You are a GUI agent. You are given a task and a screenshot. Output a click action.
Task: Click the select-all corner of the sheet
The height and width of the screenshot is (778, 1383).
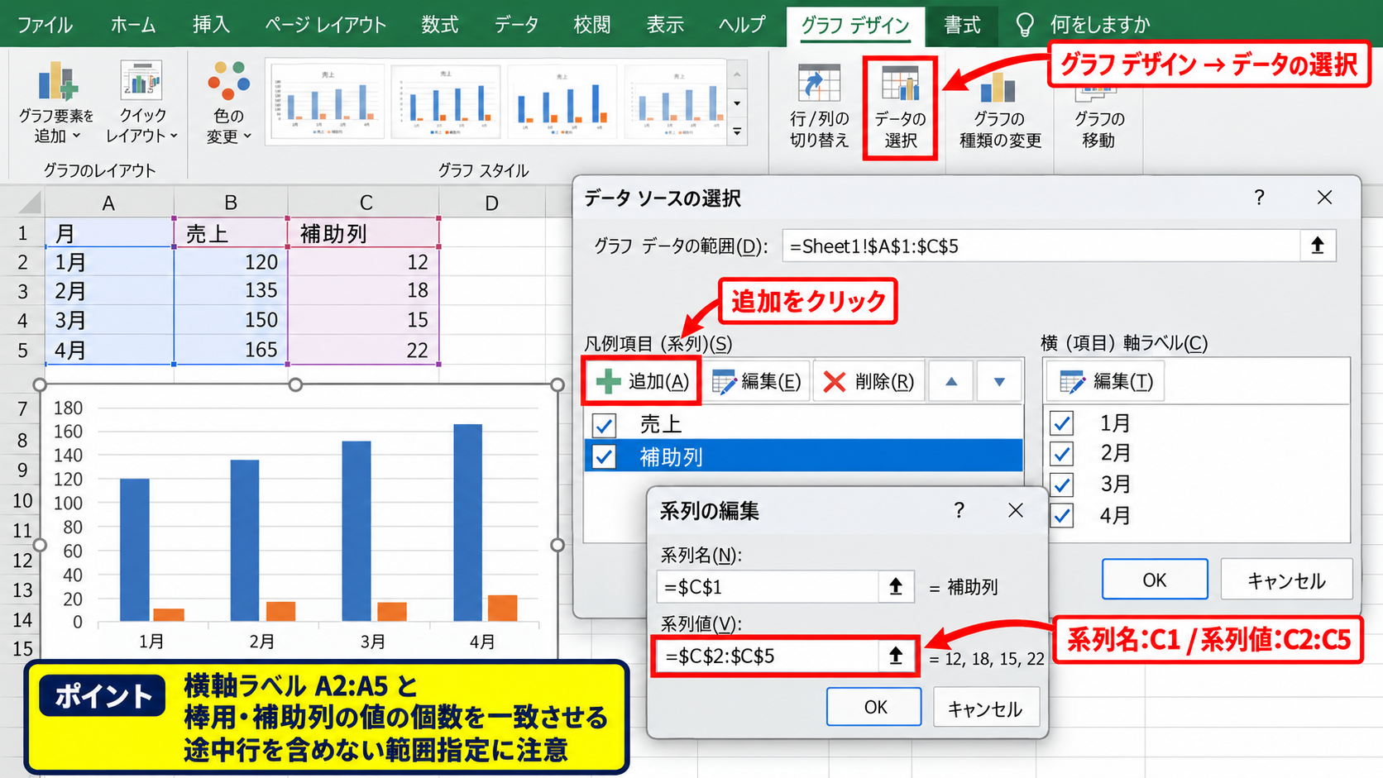tap(29, 202)
